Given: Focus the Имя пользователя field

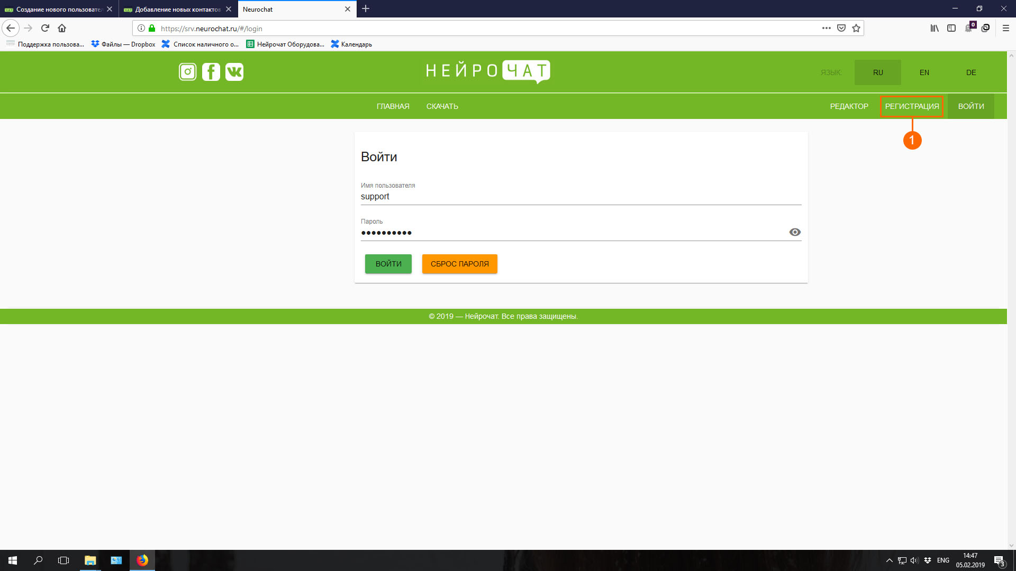Looking at the screenshot, I should (x=581, y=197).
